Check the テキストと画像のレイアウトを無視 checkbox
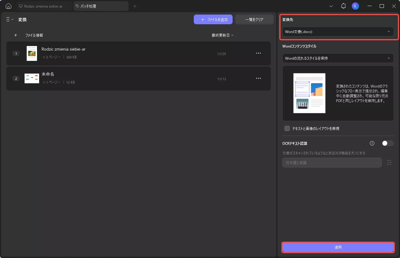 click(x=287, y=128)
